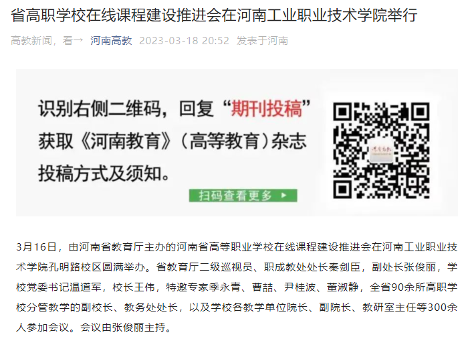Click the article title headline
This screenshot has width=466, height=349.
click(x=214, y=15)
